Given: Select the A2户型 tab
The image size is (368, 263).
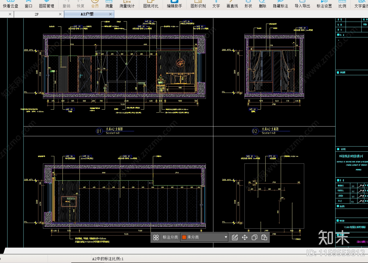Looking at the screenshot, I should coord(87,14).
